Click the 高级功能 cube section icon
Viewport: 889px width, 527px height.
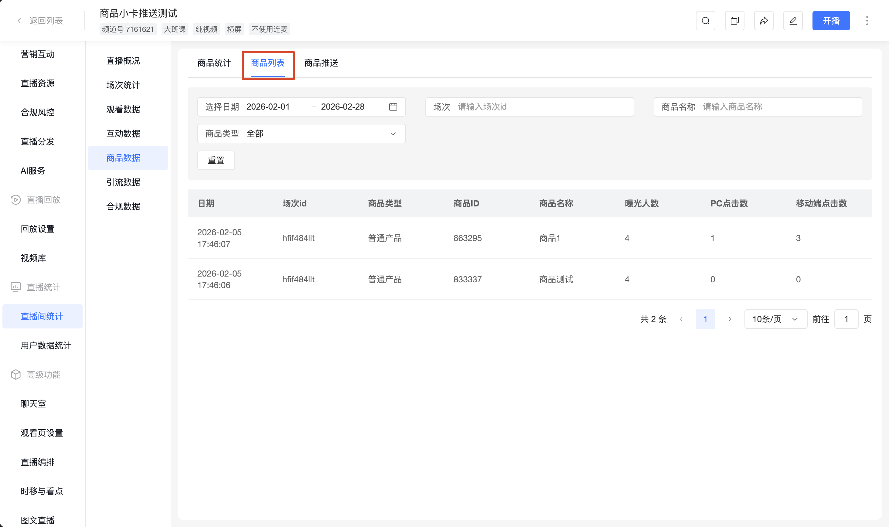pos(15,374)
